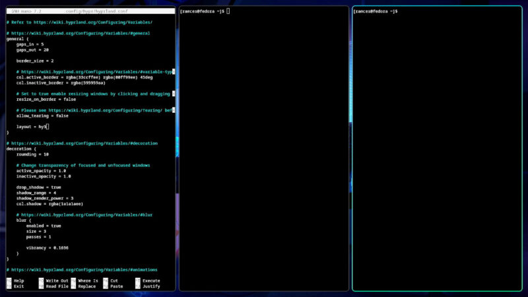Click the 'rounding = 10' line
The height and width of the screenshot is (297, 528).
tap(32, 154)
